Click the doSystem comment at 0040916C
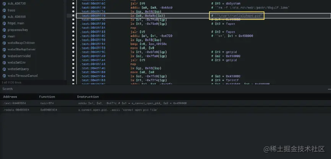The width and height of the screenshot is (331, 159). tap(226, 3)
